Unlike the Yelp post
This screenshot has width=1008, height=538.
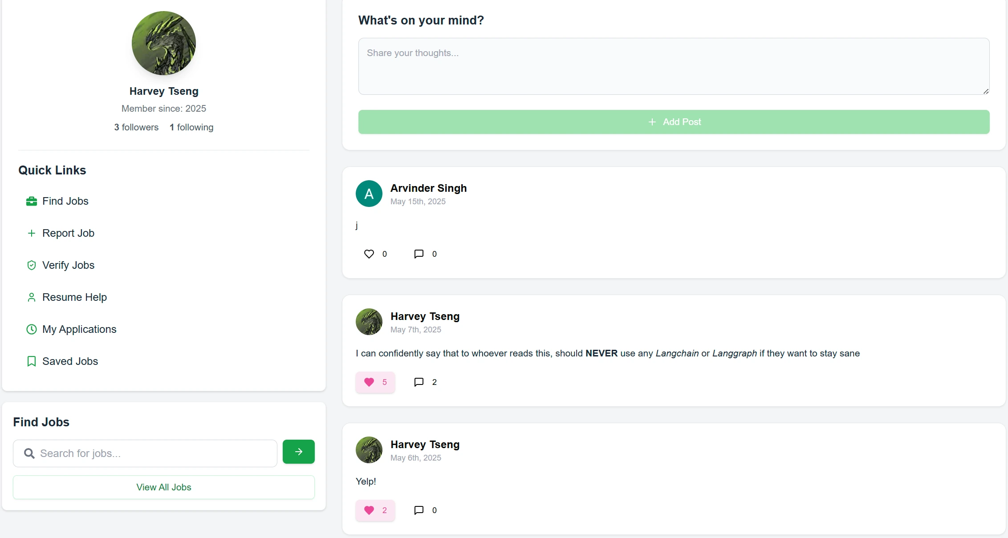coord(375,510)
